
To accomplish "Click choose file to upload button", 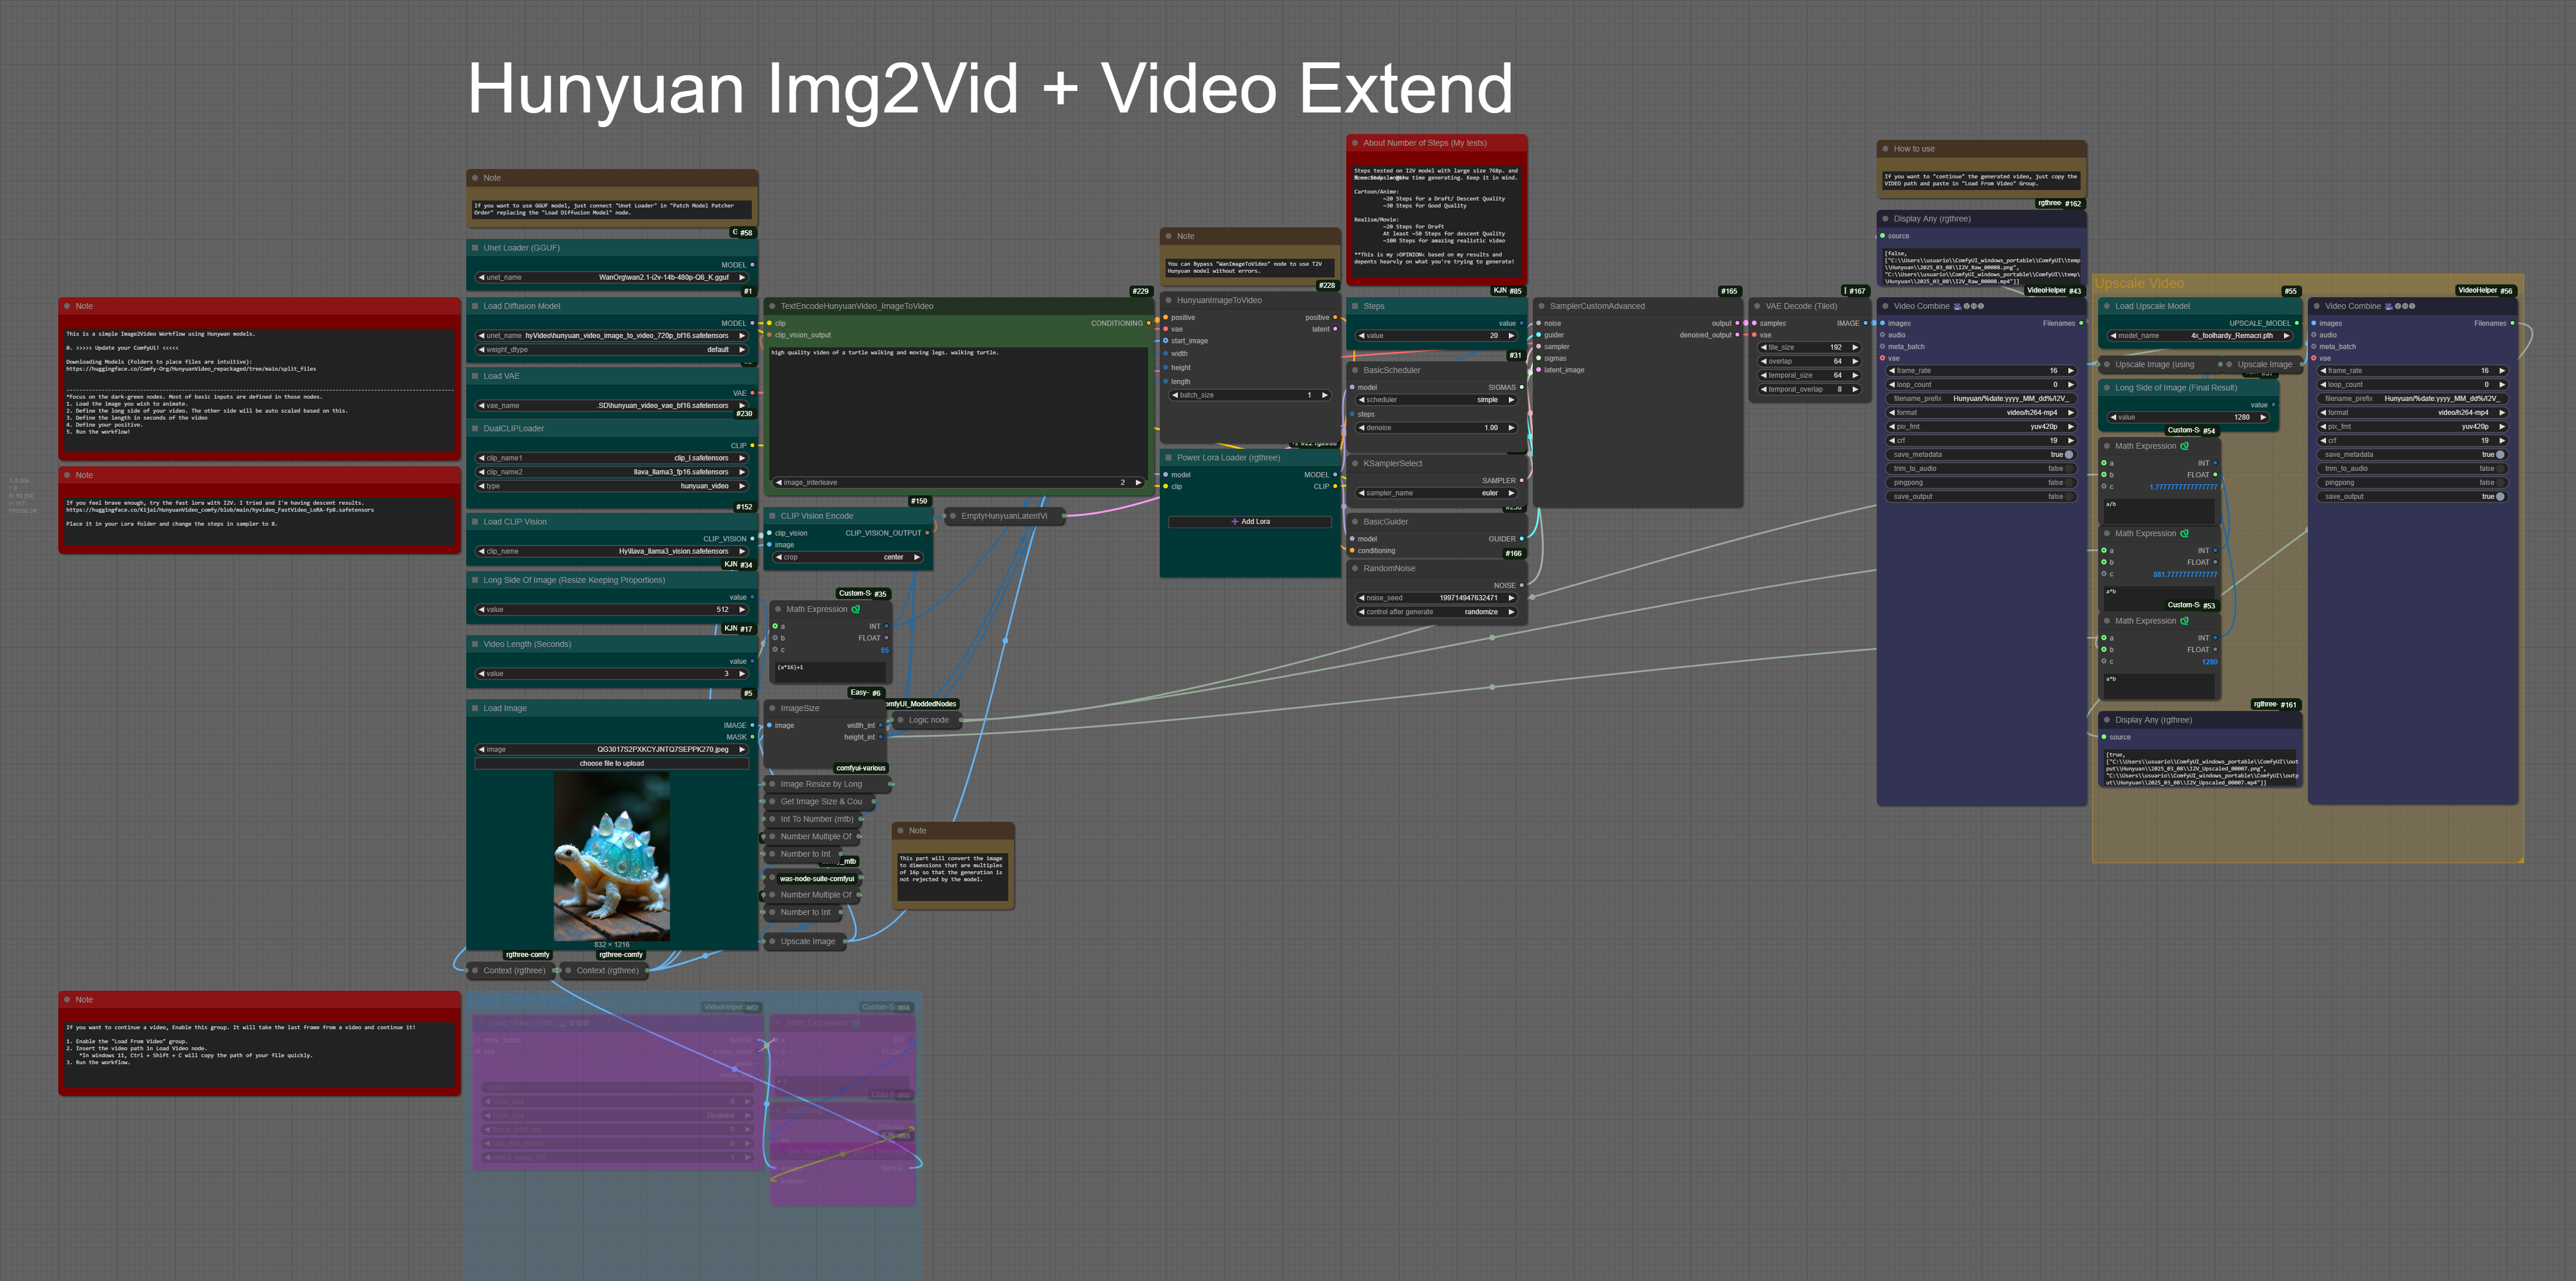I will pyautogui.click(x=612, y=763).
